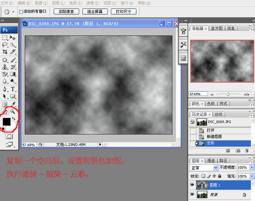Click the 实际像素 button
This screenshot has width=255, height=201.
[66, 12]
